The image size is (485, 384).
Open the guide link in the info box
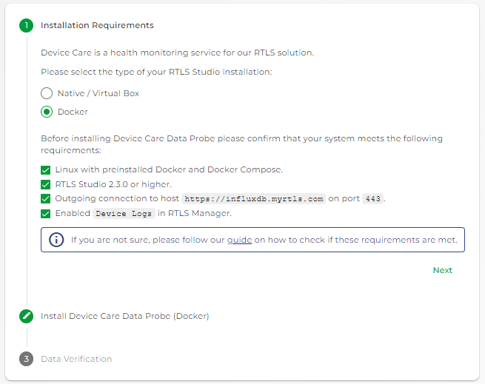point(239,240)
